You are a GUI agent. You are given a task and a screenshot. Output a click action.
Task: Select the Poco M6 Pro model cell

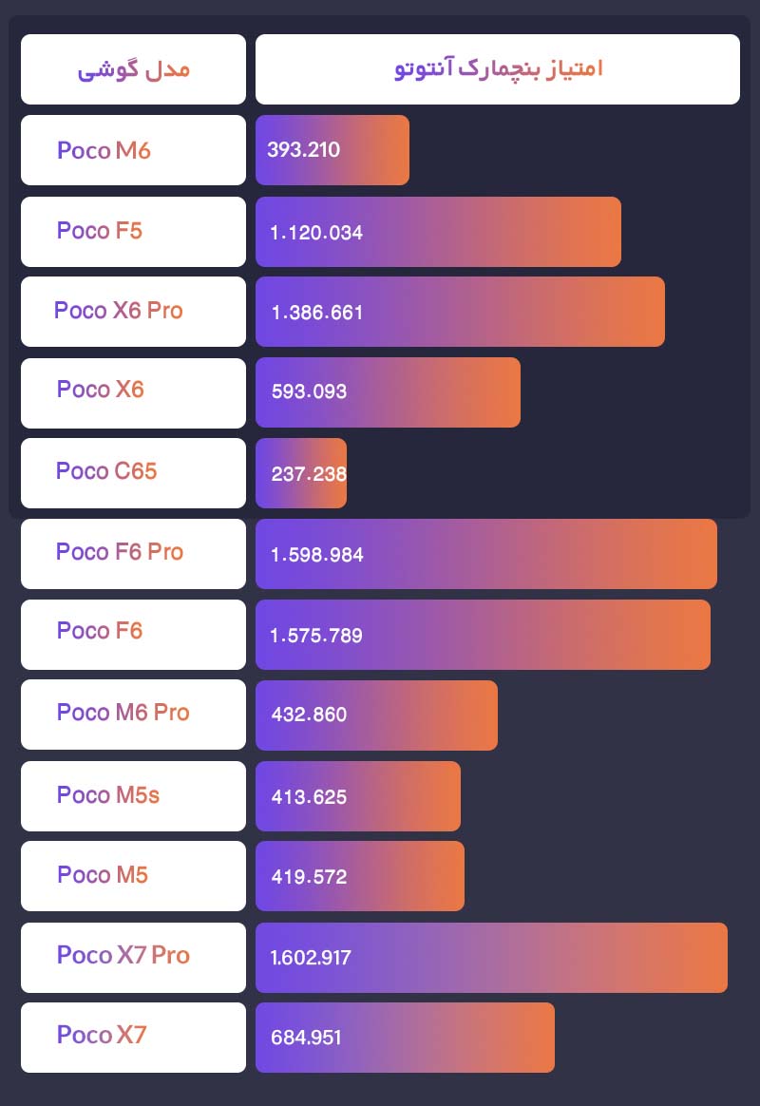(133, 714)
